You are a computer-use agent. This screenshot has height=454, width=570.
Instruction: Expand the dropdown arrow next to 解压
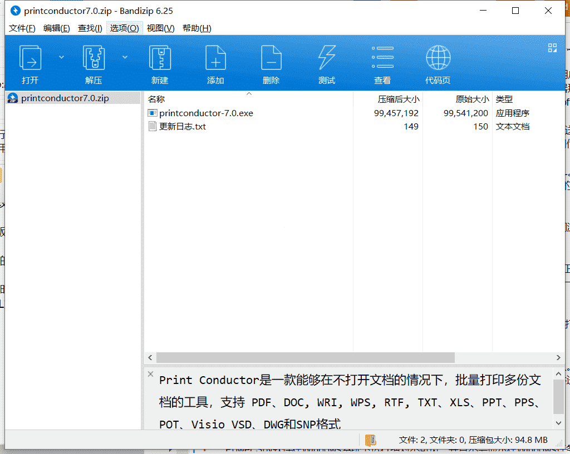pos(125,57)
